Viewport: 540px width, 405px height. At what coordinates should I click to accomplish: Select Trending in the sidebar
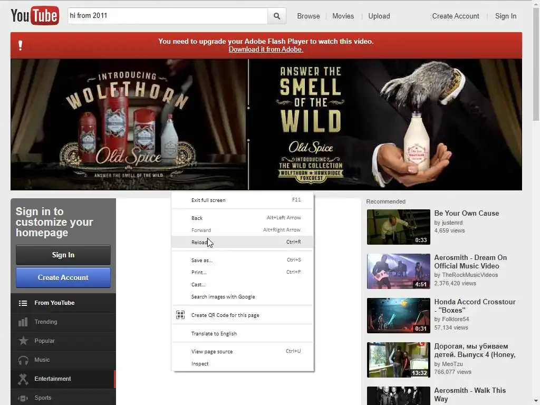(63, 322)
